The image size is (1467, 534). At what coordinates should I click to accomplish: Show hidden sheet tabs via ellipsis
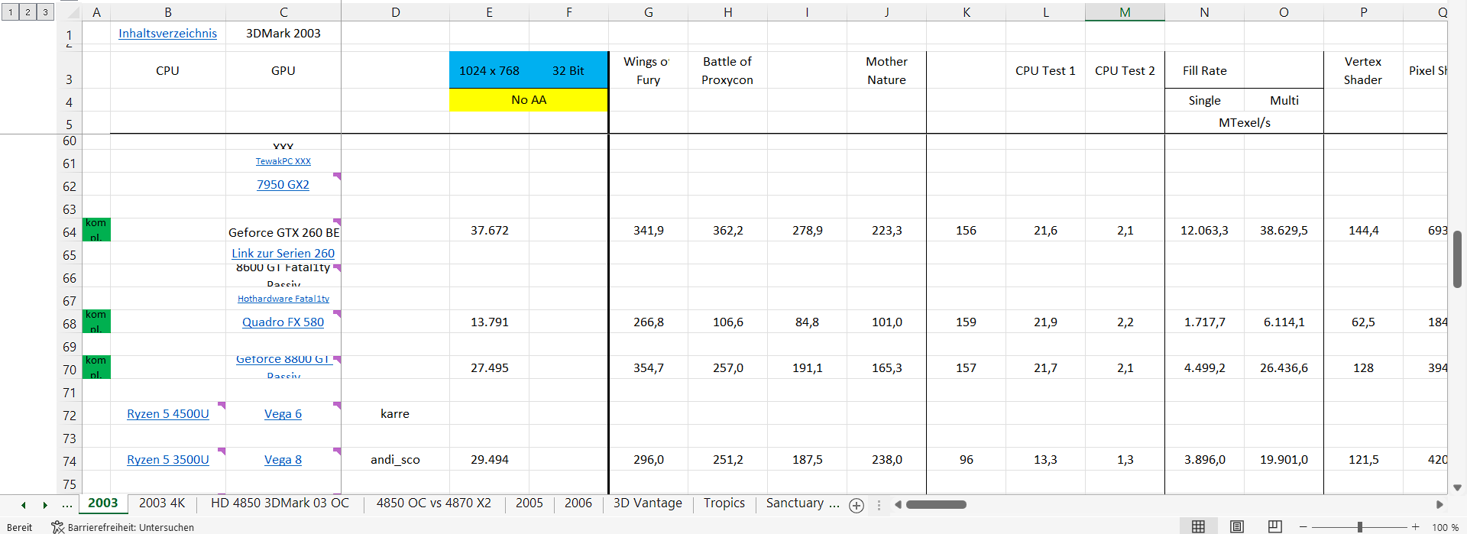(x=67, y=504)
